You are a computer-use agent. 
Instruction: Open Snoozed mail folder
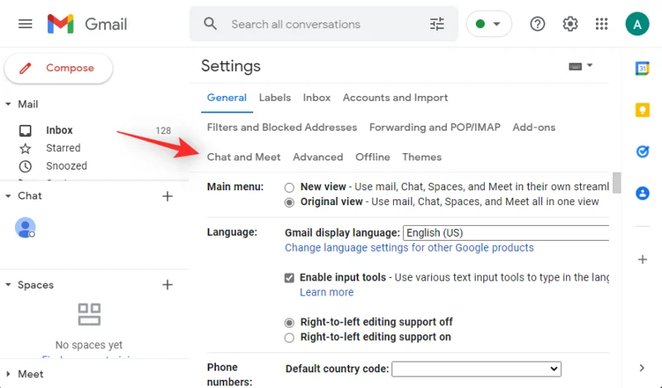point(67,166)
